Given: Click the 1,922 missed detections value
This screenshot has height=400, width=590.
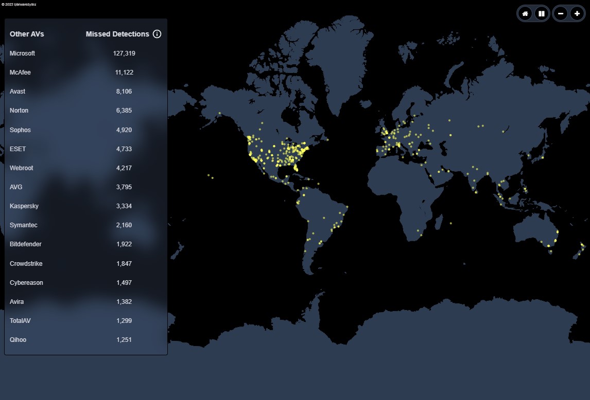Looking at the screenshot, I should tap(124, 244).
